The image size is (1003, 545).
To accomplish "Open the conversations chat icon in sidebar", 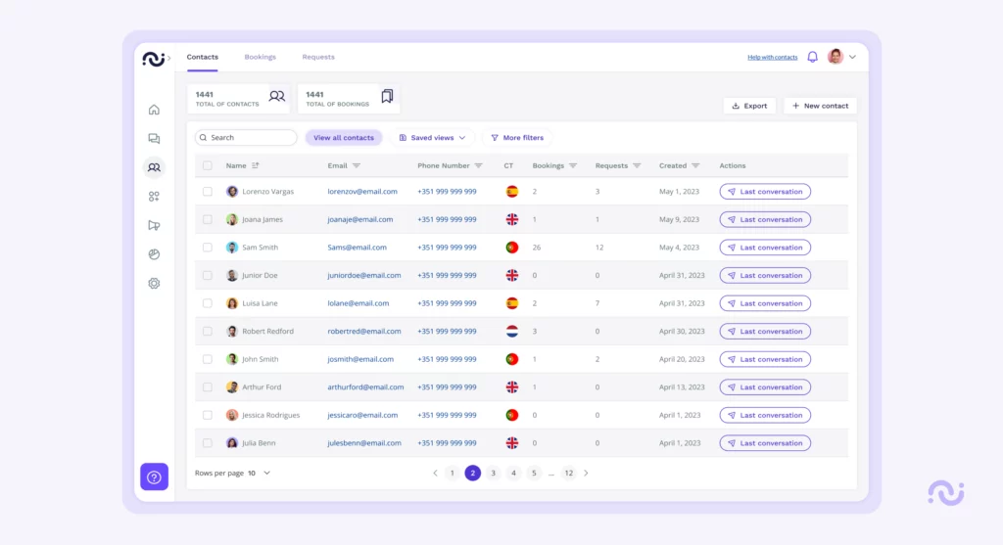I will click(154, 139).
